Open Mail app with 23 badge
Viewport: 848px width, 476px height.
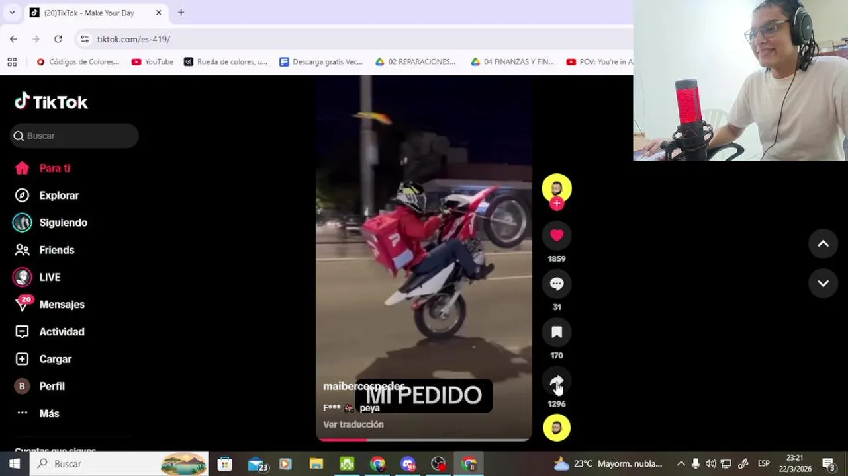pyautogui.click(x=257, y=464)
